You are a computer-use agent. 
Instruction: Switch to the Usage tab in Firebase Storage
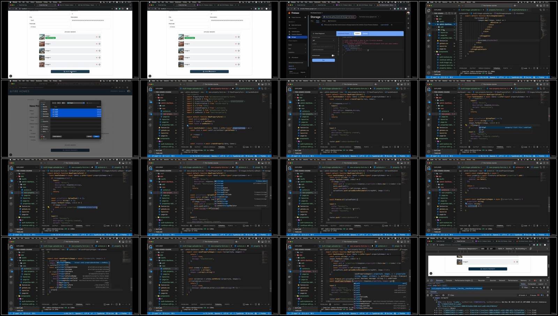[x=324, y=21]
